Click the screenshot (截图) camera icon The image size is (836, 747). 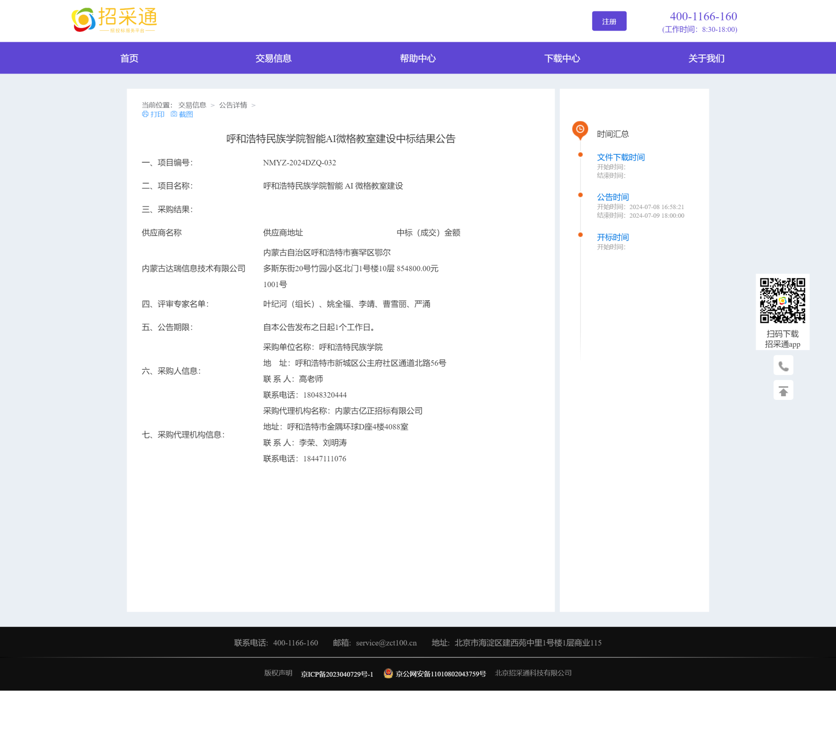[174, 114]
